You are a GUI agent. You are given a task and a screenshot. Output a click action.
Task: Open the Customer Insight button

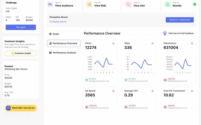tap(21, 53)
